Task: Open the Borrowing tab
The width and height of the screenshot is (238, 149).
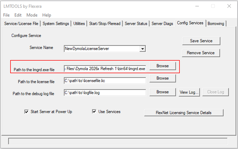Action: [216, 24]
